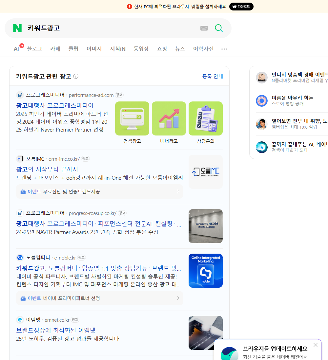Open 키워드광고, 노블컴퍼니 headline link
The height and width of the screenshot is (360, 328).
98,268
